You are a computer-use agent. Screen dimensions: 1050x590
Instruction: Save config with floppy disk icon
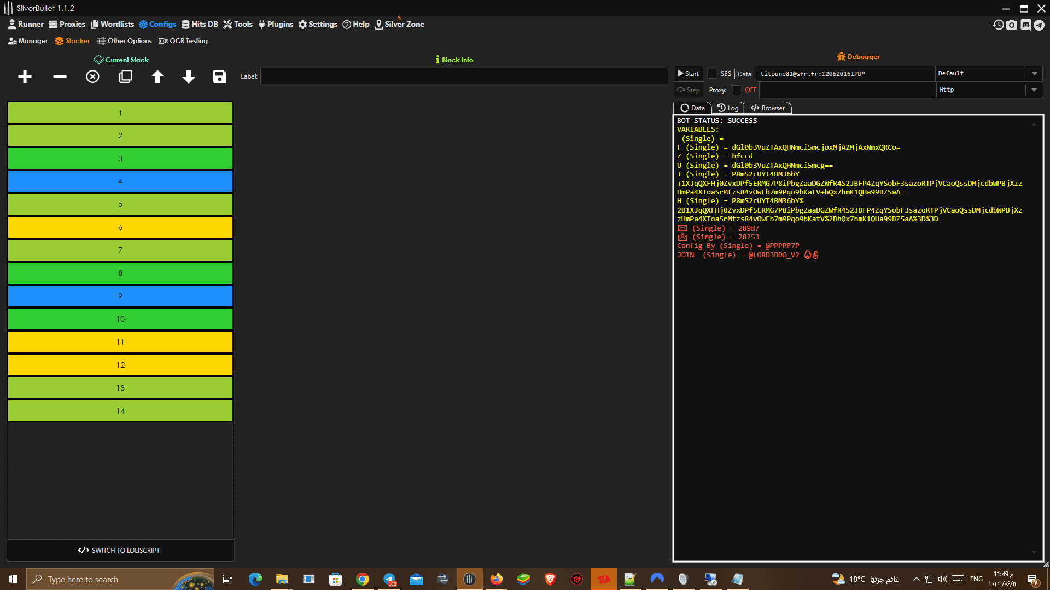coord(219,76)
